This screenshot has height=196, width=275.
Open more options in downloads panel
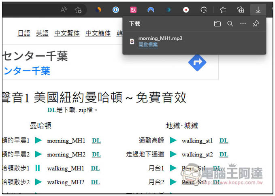coord(243,24)
